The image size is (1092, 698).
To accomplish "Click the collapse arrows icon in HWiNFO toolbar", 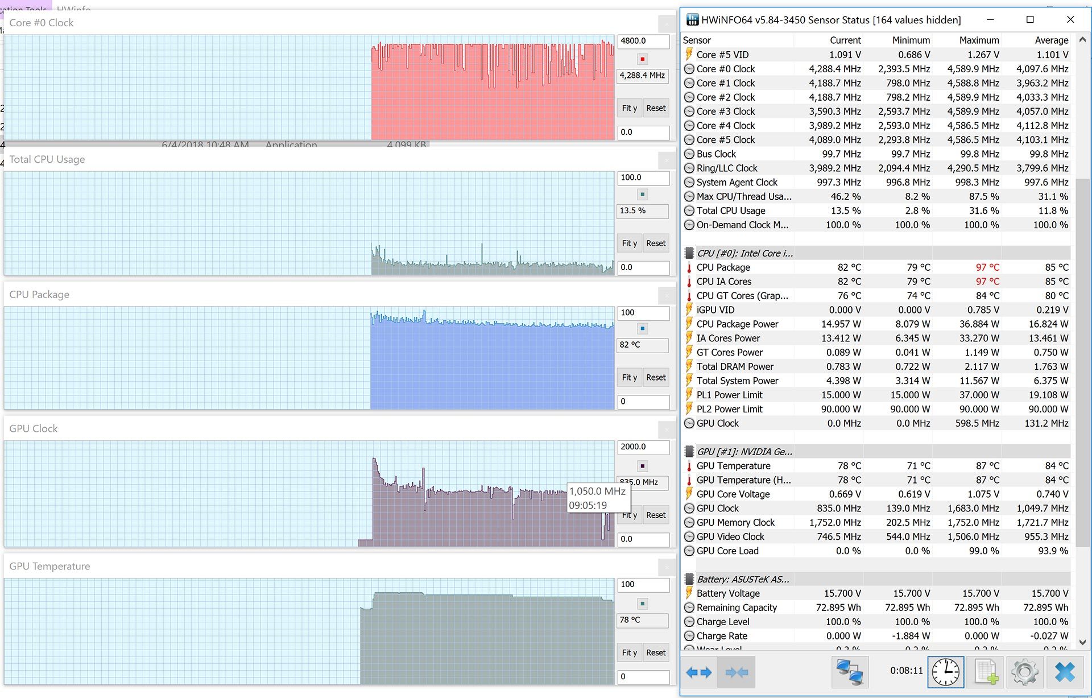I will (737, 672).
